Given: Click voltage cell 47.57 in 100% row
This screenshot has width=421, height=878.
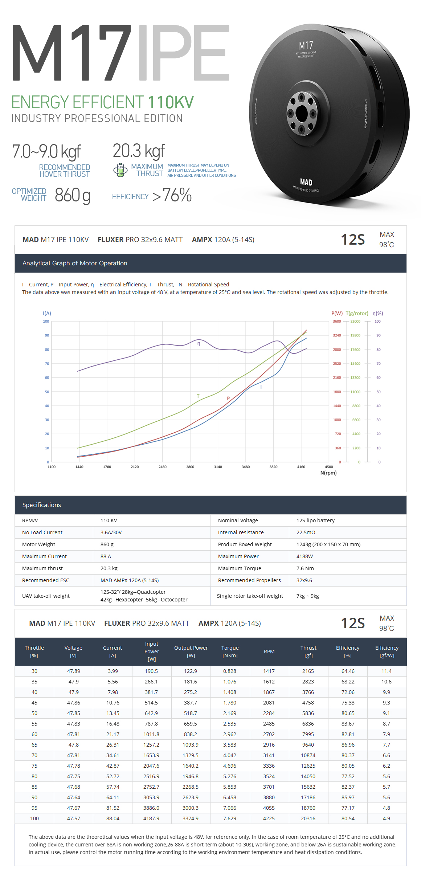Looking at the screenshot, I should (x=73, y=818).
